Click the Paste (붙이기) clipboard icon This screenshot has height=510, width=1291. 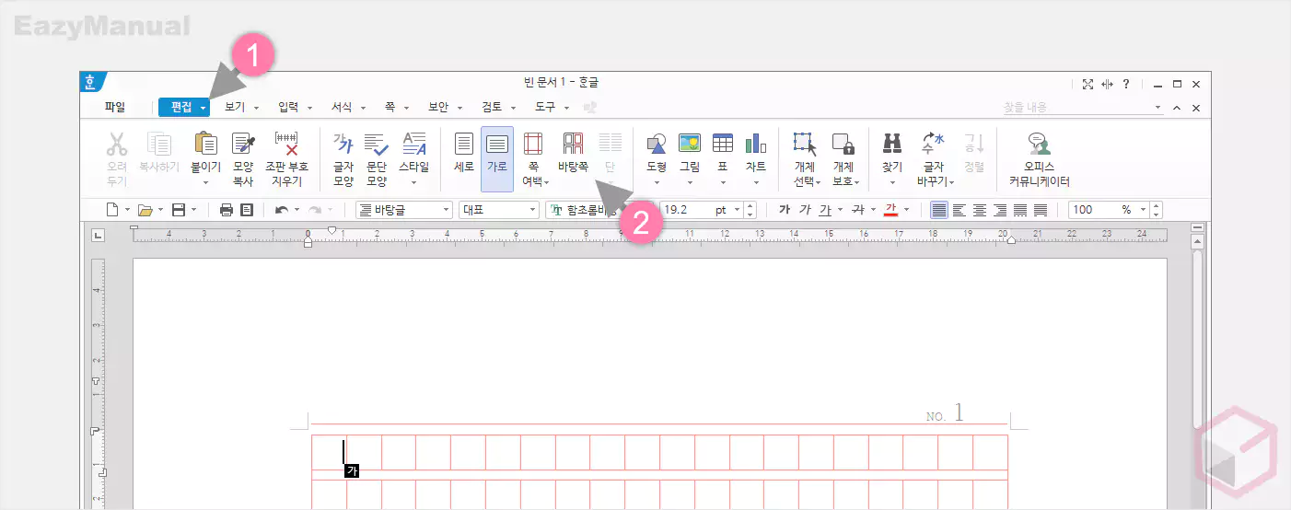click(204, 144)
